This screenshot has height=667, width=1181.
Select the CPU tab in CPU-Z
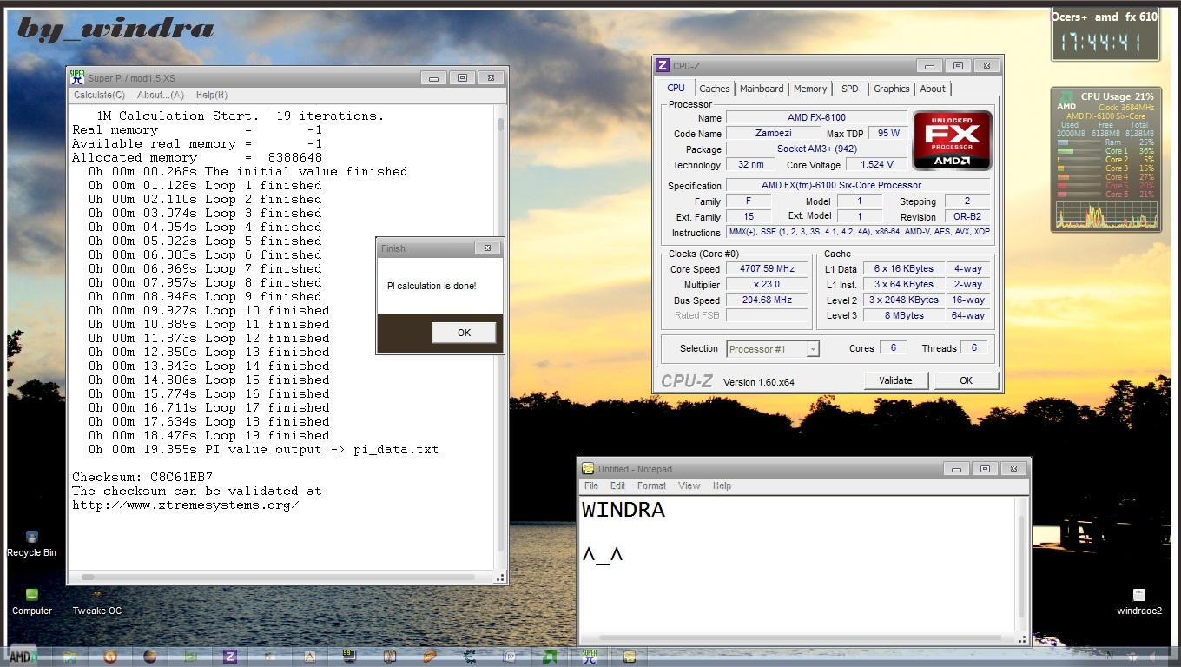[676, 88]
